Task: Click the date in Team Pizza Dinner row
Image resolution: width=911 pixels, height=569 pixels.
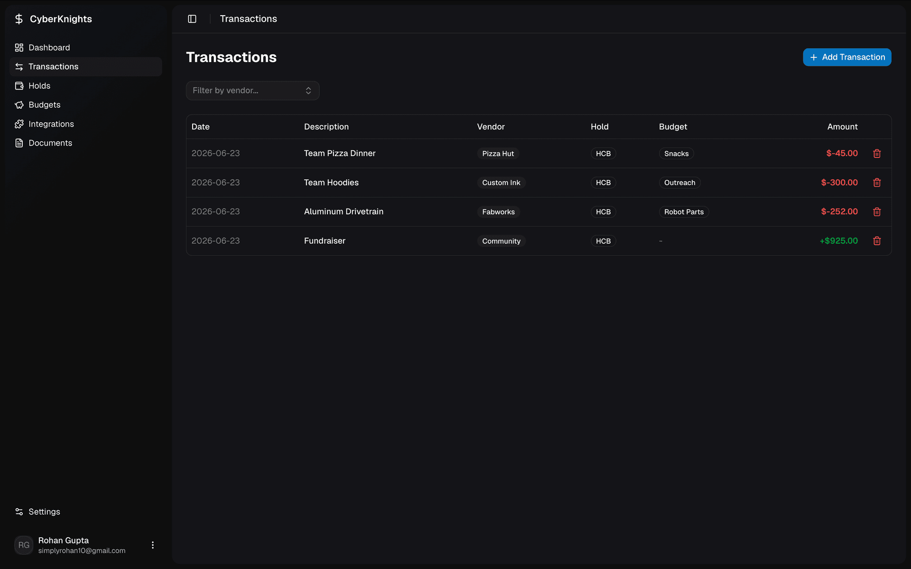Action: click(215, 153)
